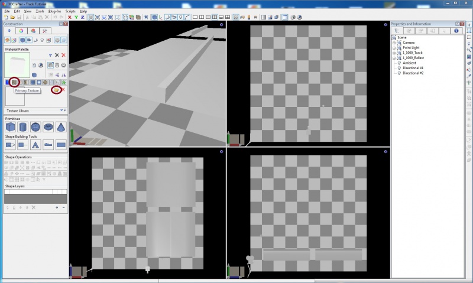
Task: Toggle solid shape display in toolbar
Action: [154, 17]
